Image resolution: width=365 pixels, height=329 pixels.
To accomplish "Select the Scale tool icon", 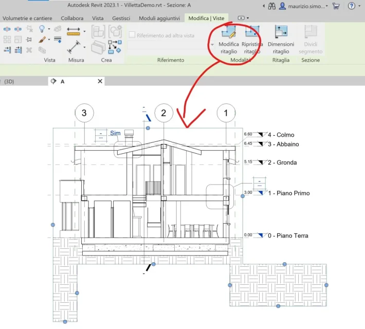I will click(18, 40).
